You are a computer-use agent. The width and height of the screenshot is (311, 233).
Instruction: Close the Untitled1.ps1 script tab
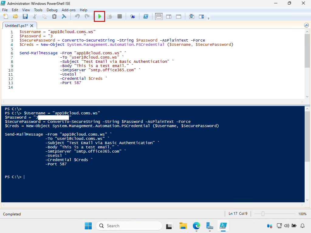coord(32,25)
